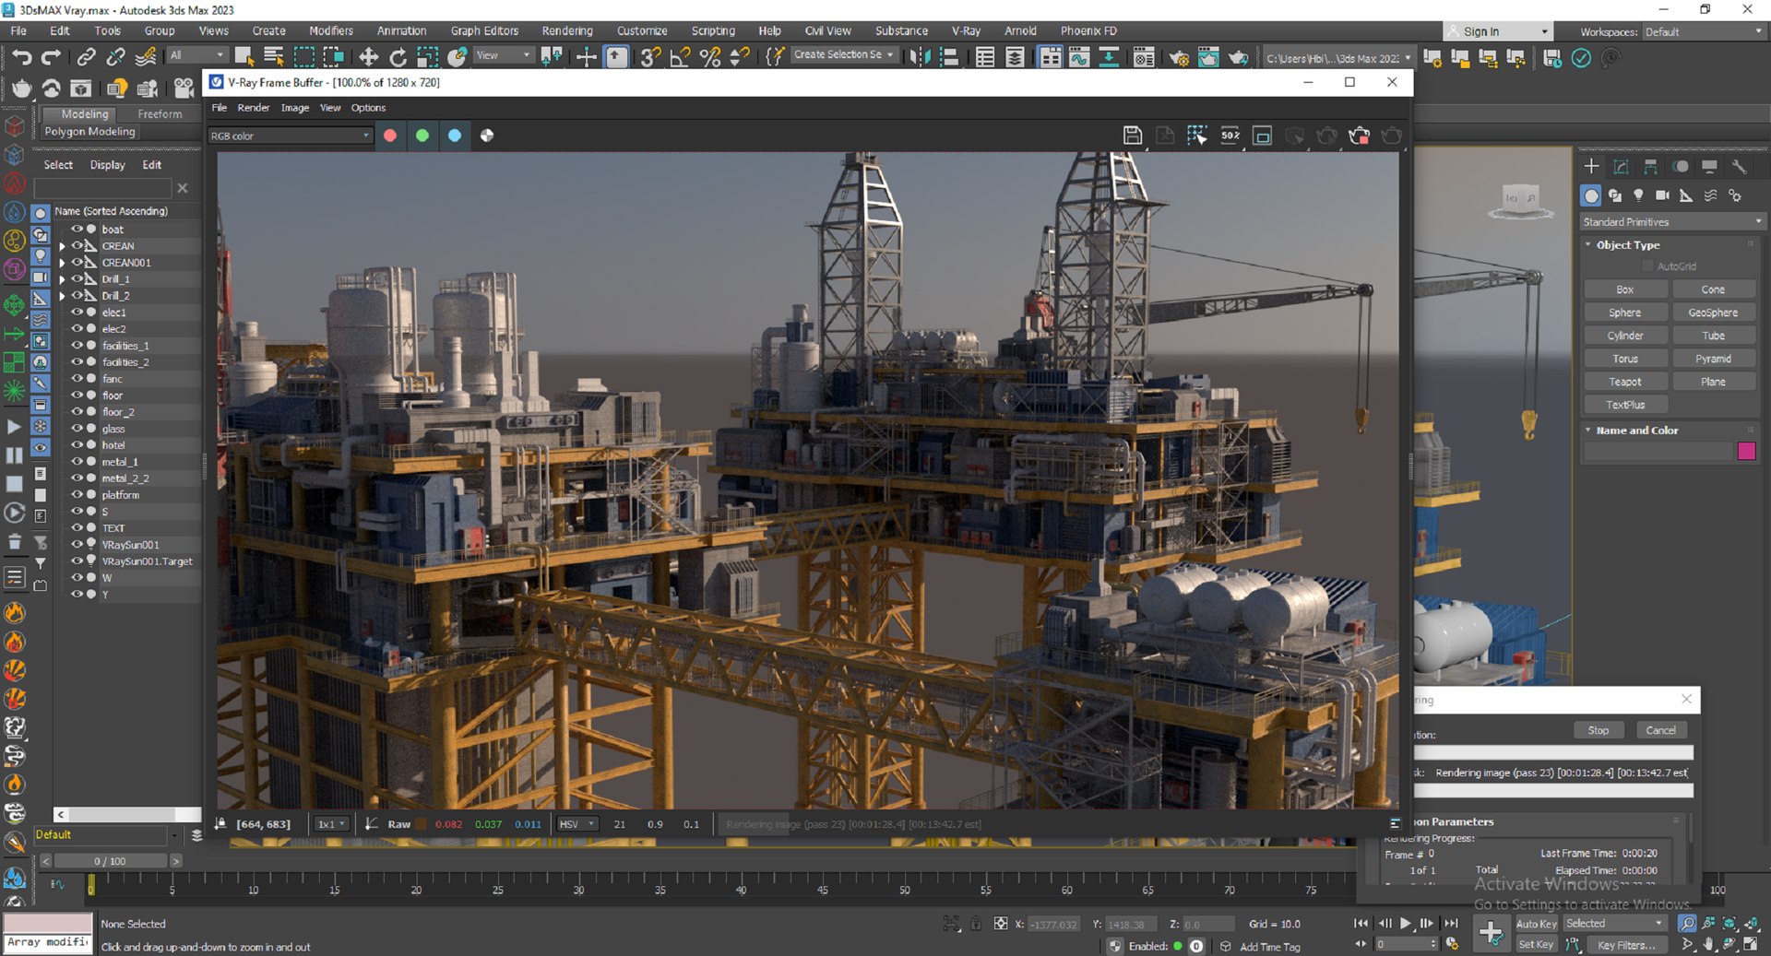Click the Render Setup icon in main toolbar
This screenshot has width=1771, height=956.
[1179, 57]
